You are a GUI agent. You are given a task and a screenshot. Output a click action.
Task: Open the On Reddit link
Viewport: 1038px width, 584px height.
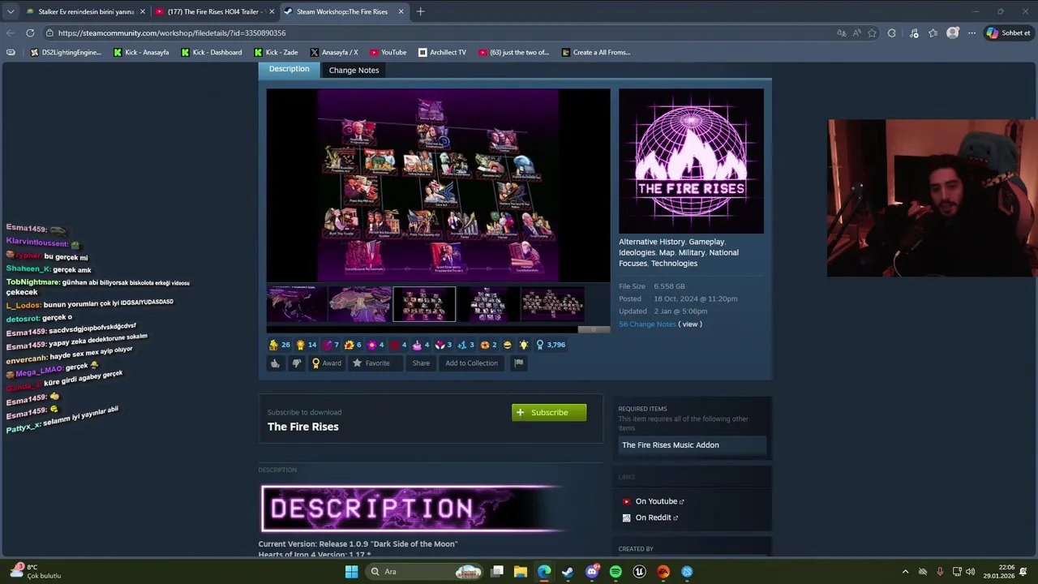click(656, 517)
